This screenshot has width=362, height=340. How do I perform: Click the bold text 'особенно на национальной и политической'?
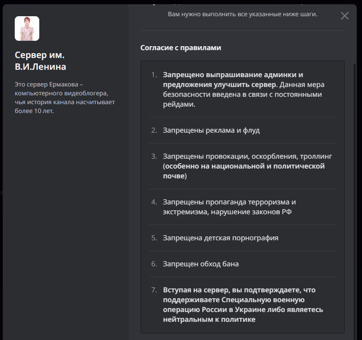click(245, 166)
